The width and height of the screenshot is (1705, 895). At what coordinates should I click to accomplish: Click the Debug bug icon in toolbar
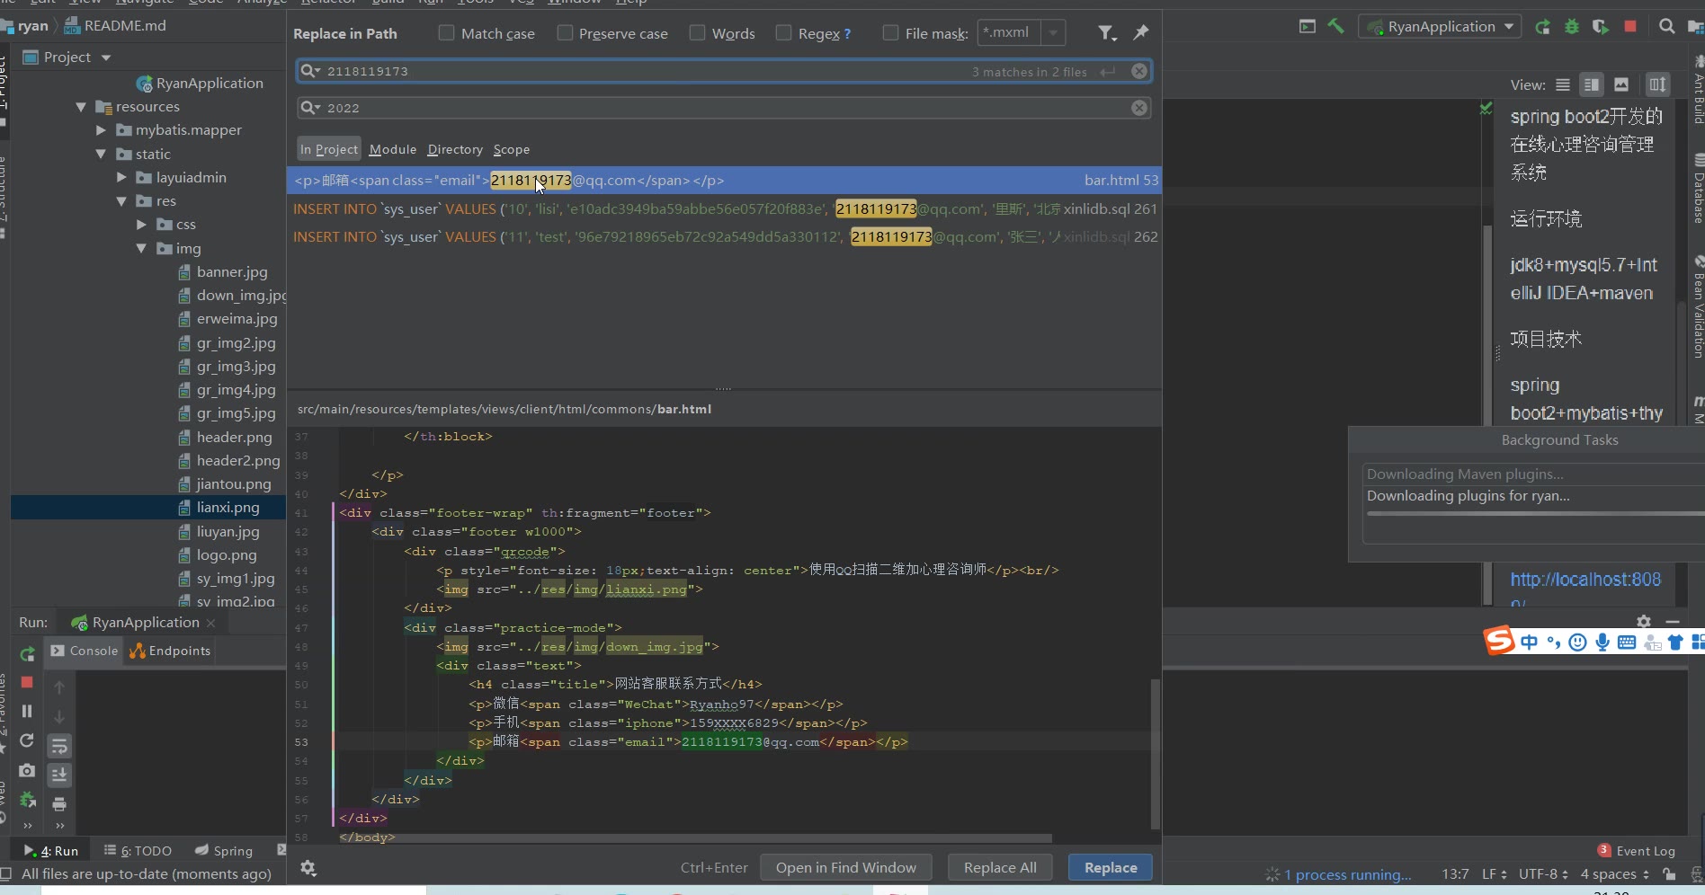tap(1572, 27)
